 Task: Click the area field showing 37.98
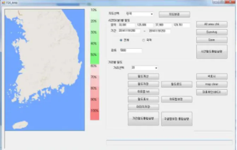point(163,25)
